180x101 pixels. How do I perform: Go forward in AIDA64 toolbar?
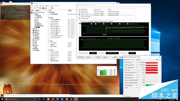[x=35, y=8]
